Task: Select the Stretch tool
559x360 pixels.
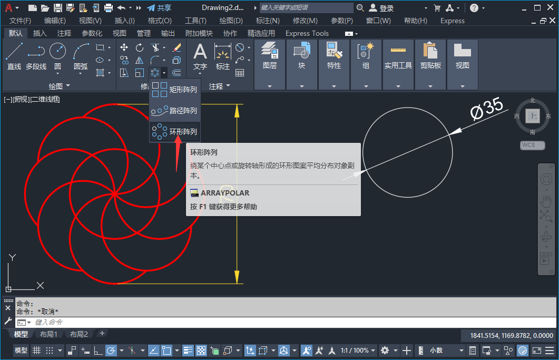Action: [124, 73]
